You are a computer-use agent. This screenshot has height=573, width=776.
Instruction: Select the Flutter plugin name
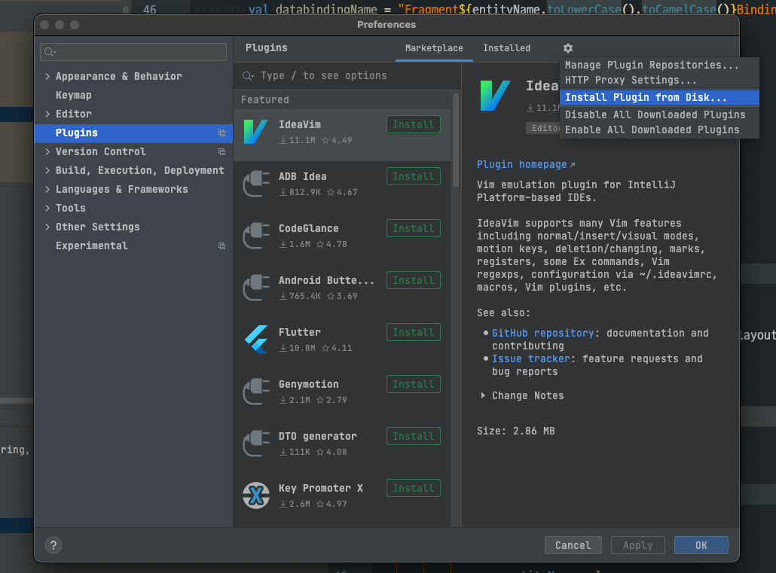coord(299,333)
